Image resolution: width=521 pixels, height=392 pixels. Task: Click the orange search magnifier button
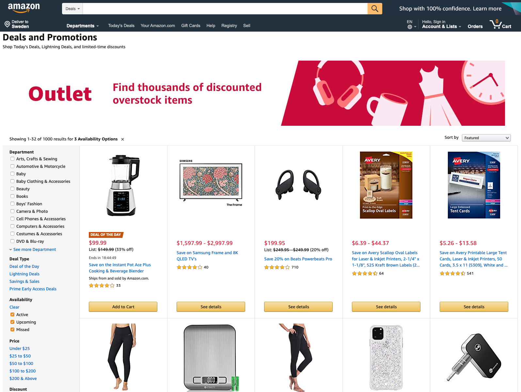[x=375, y=9]
